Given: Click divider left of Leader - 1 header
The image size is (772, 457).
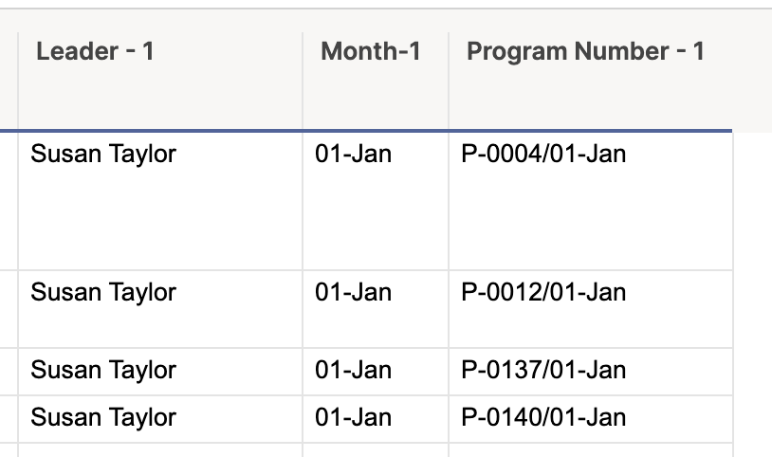Looking at the screenshot, I should tap(18, 81).
